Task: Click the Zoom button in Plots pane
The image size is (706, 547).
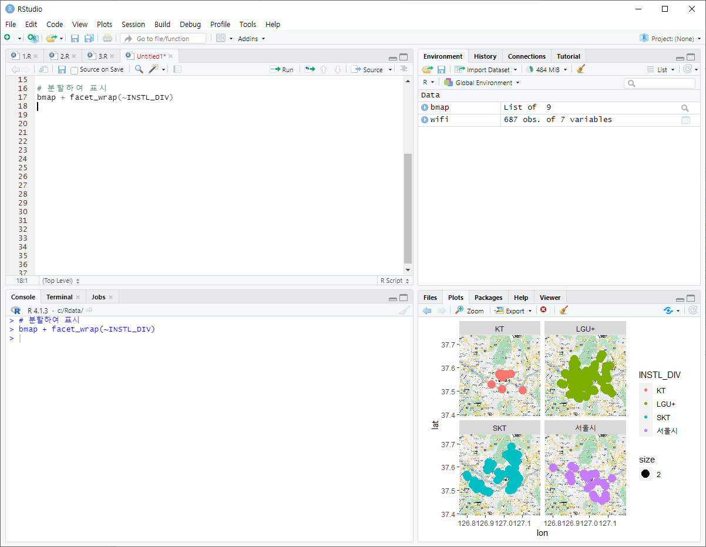Action: (x=469, y=310)
